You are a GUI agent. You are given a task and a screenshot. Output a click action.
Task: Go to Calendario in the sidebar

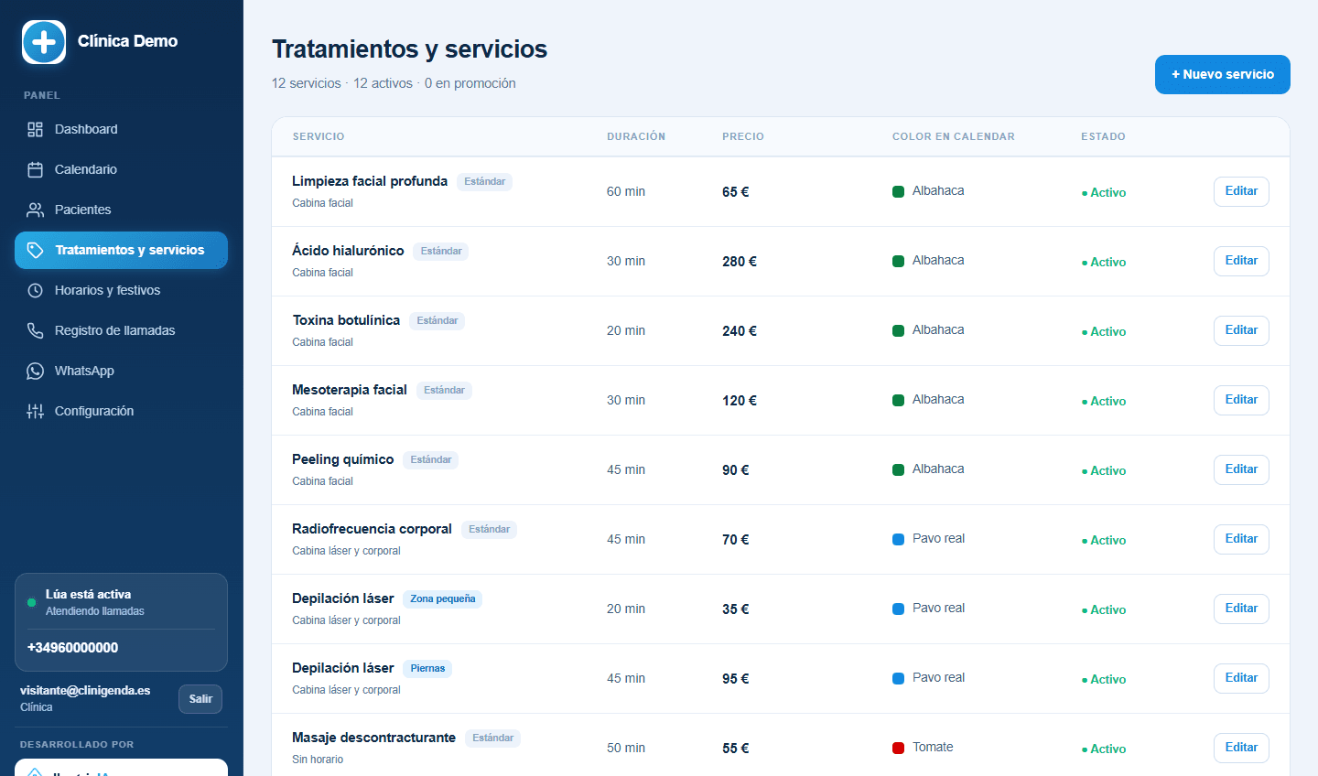click(121, 169)
